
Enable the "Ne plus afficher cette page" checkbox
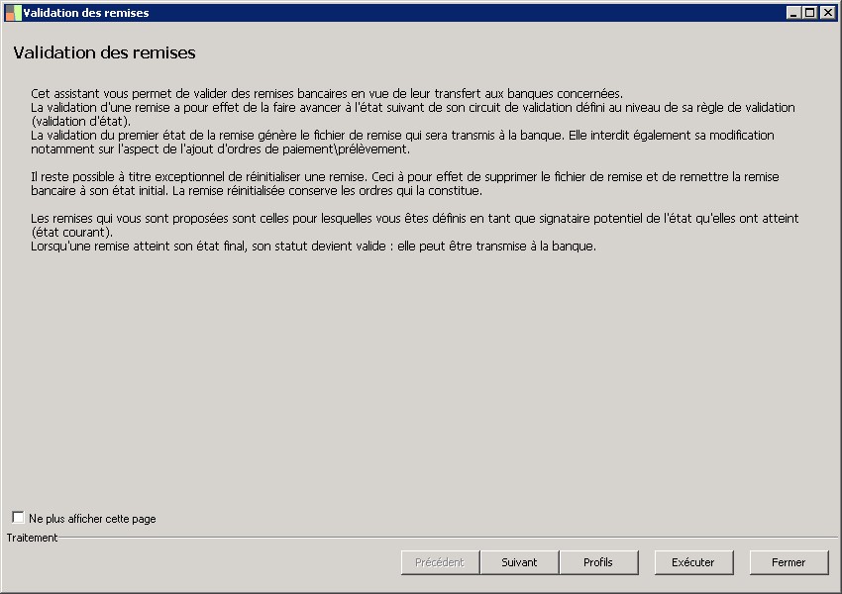pos(18,518)
